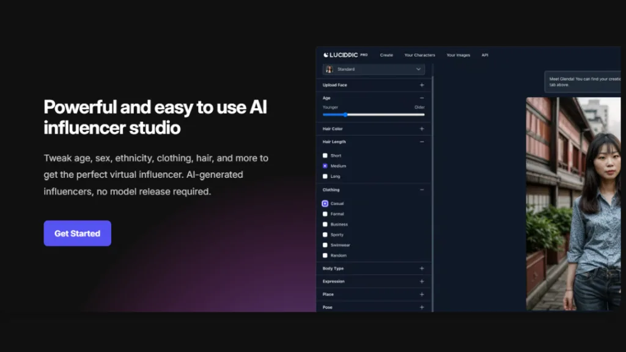
Task: Click the Expression label
Action: click(x=333, y=281)
